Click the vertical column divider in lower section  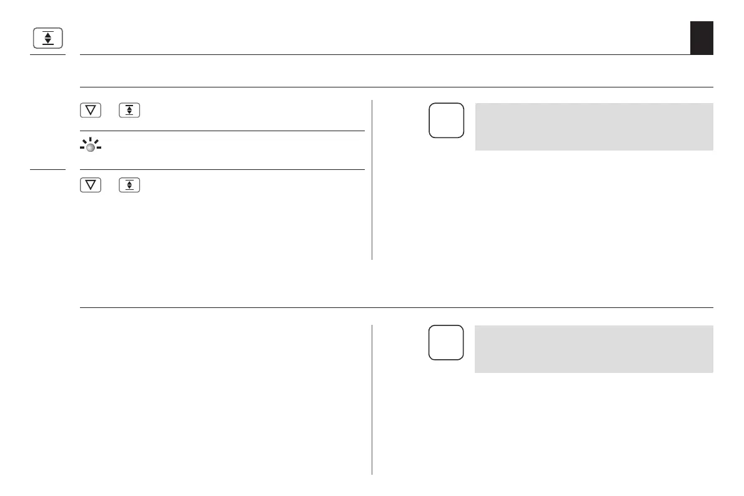click(x=372, y=400)
